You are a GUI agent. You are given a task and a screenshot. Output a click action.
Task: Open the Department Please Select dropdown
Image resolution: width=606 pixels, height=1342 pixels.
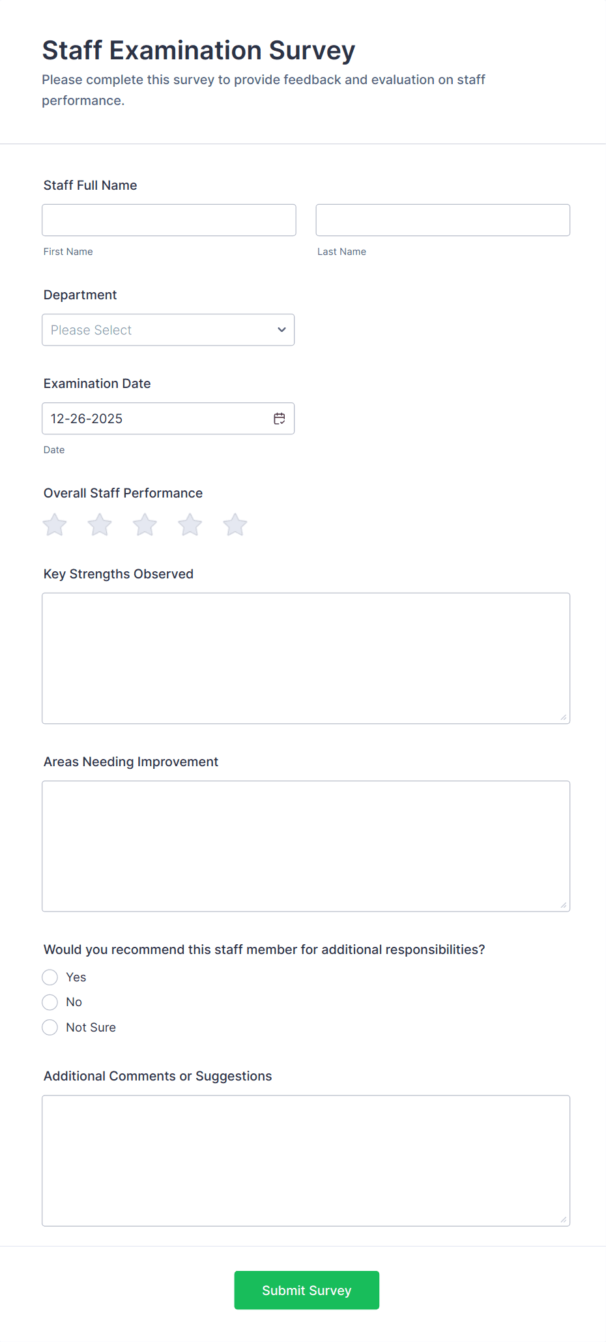coord(168,330)
